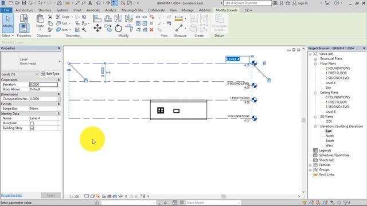Viewport: 367px width, 206px height.
Task: Activate the Copy tool in Modify panel
Action: pyautogui.click(x=108, y=28)
